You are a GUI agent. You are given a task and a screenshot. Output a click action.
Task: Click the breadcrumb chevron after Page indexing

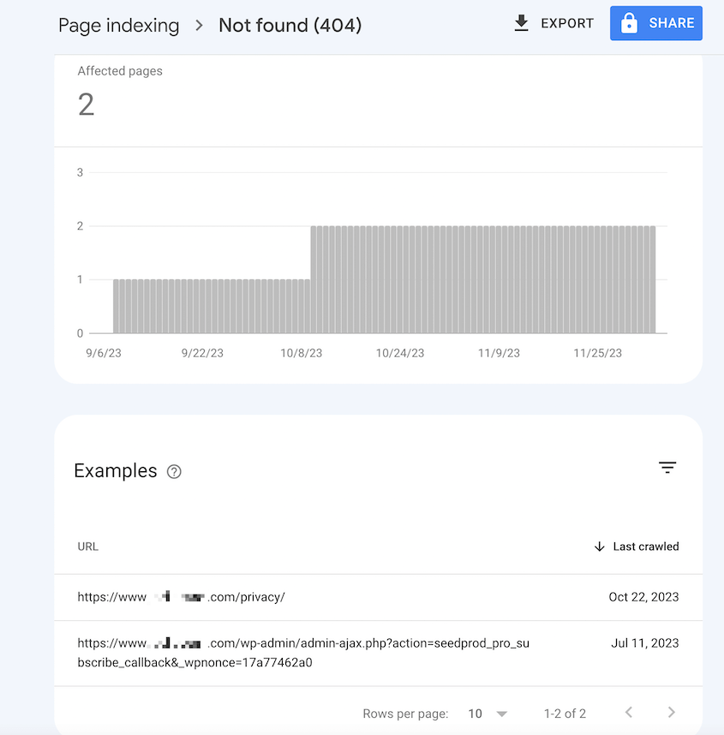(x=199, y=26)
